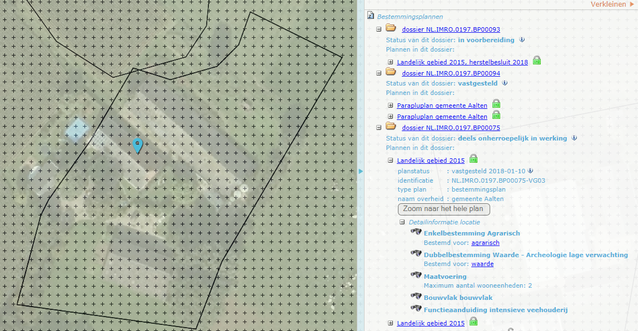Expand second Parapluplan gemeente Aalten plan
The height and width of the screenshot is (331, 638).
point(391,116)
